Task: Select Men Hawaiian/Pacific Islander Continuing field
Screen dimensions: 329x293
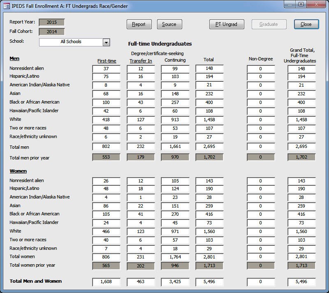Action: point(175,111)
